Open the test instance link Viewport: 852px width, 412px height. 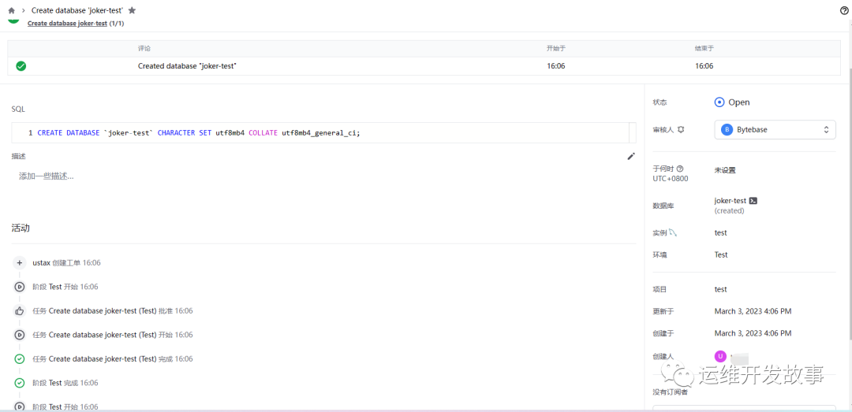[x=720, y=233]
